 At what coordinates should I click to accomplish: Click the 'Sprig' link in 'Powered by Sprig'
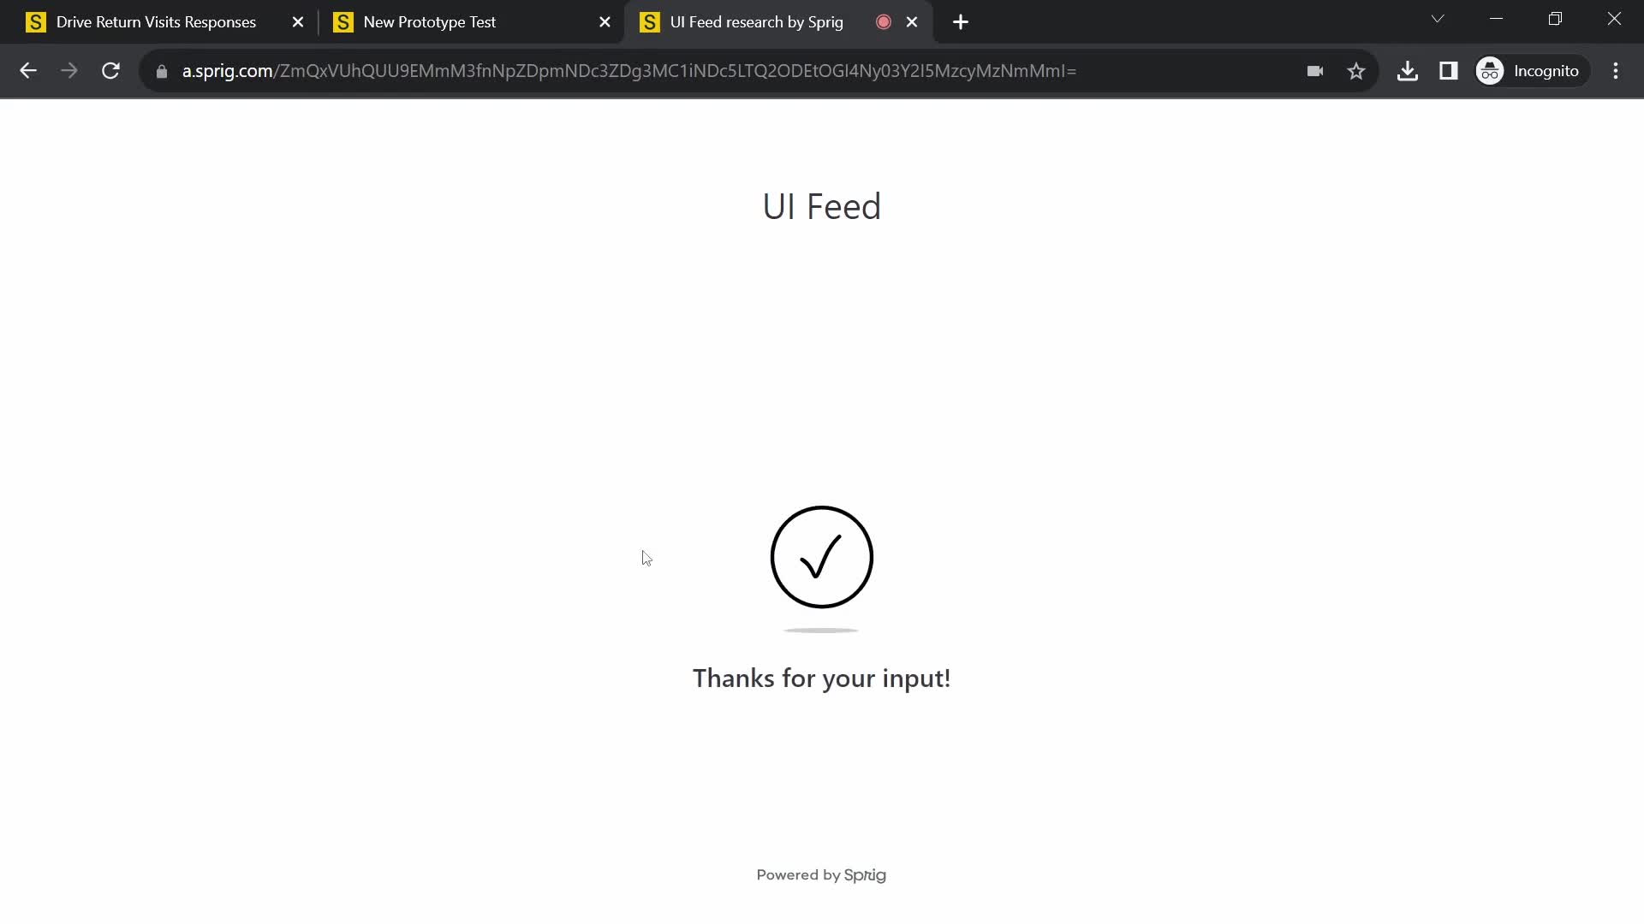(x=866, y=874)
